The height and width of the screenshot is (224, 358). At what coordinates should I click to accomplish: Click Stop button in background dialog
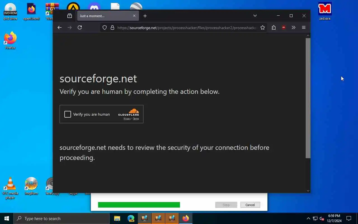tap(226, 205)
